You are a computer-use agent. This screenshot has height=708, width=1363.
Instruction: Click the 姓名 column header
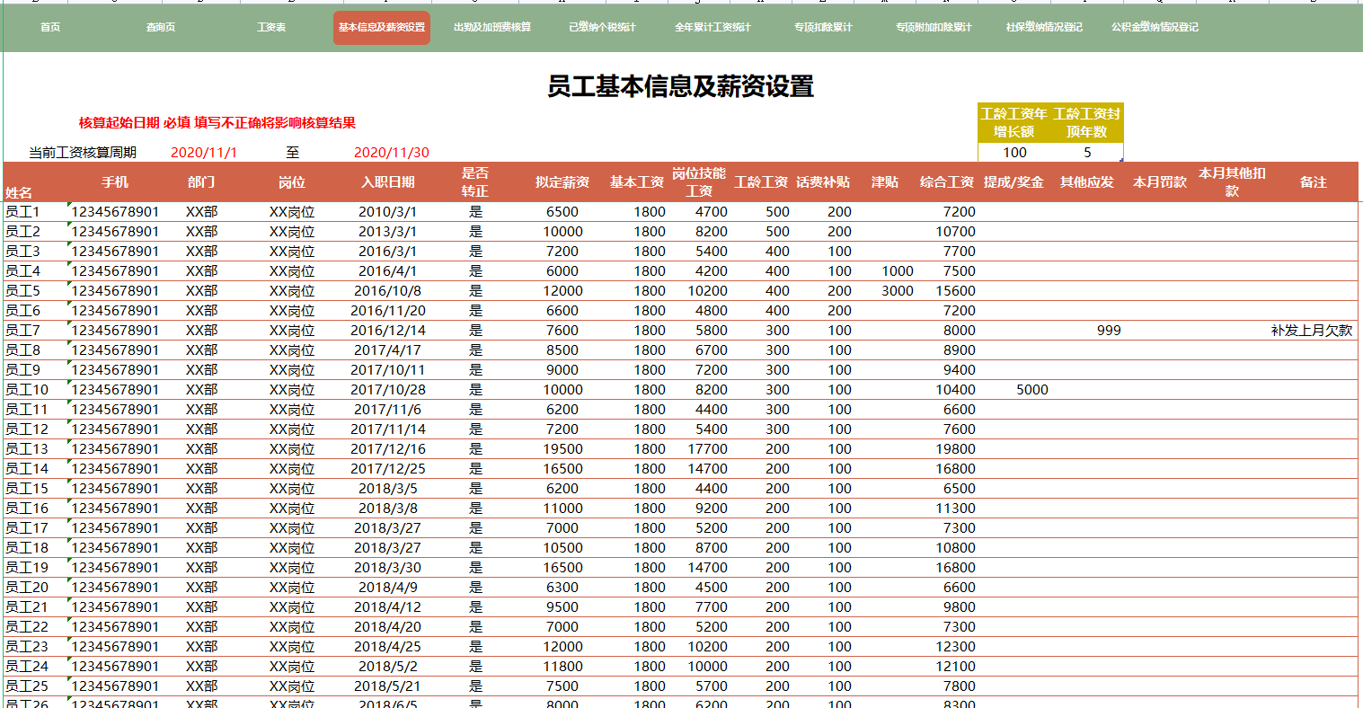pyautogui.click(x=19, y=192)
